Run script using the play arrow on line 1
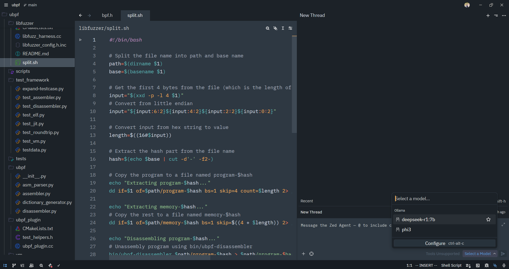 81,40
